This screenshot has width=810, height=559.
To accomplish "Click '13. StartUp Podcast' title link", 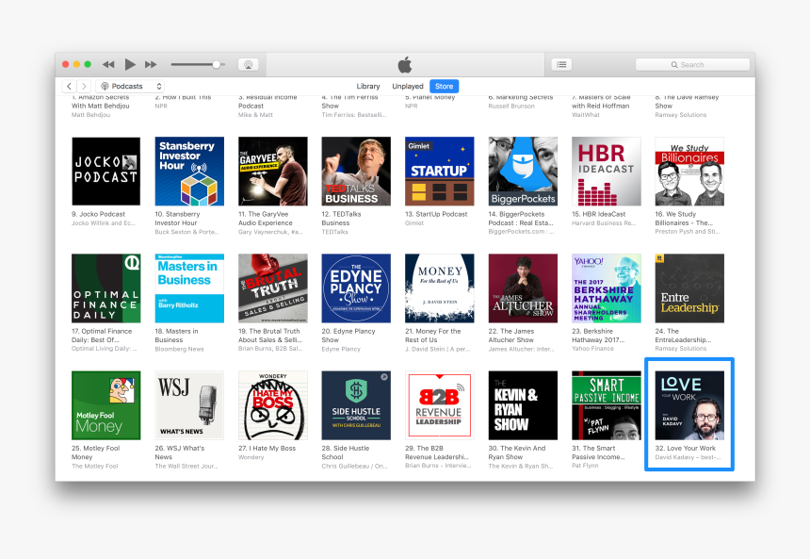I will 436,214.
